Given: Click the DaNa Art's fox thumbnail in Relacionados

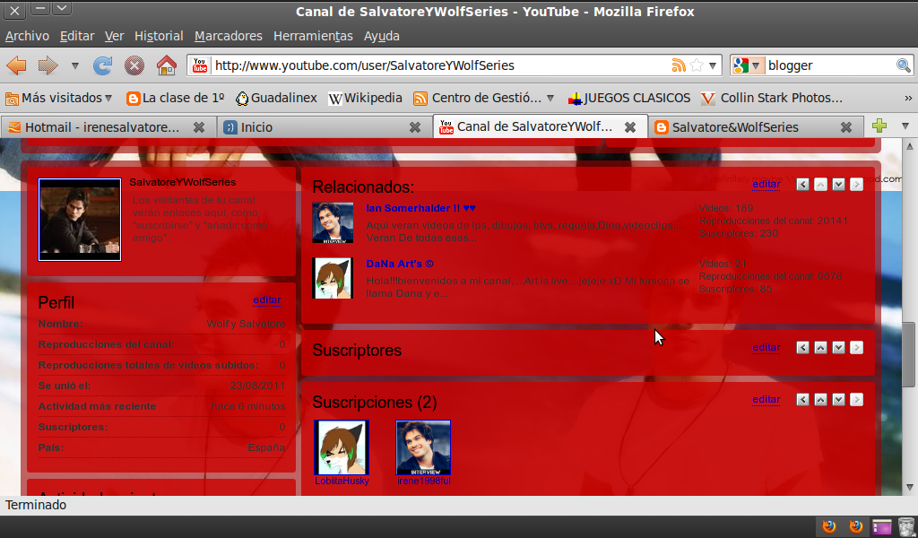Looking at the screenshot, I should click(333, 278).
